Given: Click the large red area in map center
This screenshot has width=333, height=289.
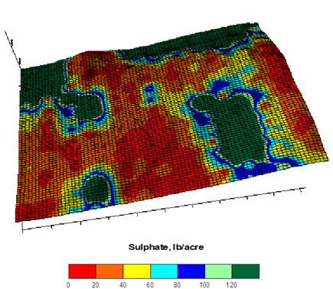Looking at the screenshot, I should click(158, 153).
